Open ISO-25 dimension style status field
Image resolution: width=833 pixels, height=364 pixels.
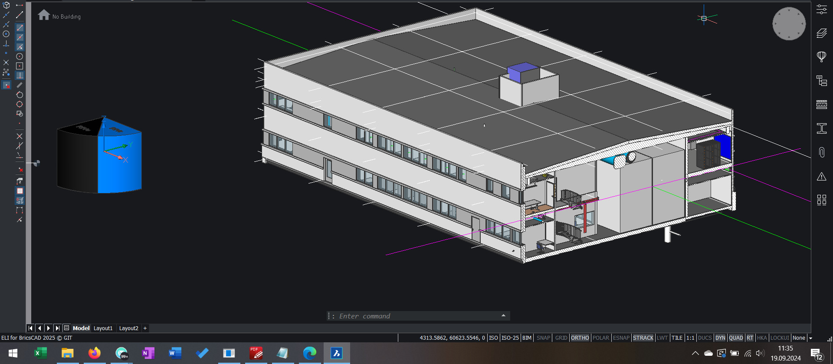click(x=510, y=338)
